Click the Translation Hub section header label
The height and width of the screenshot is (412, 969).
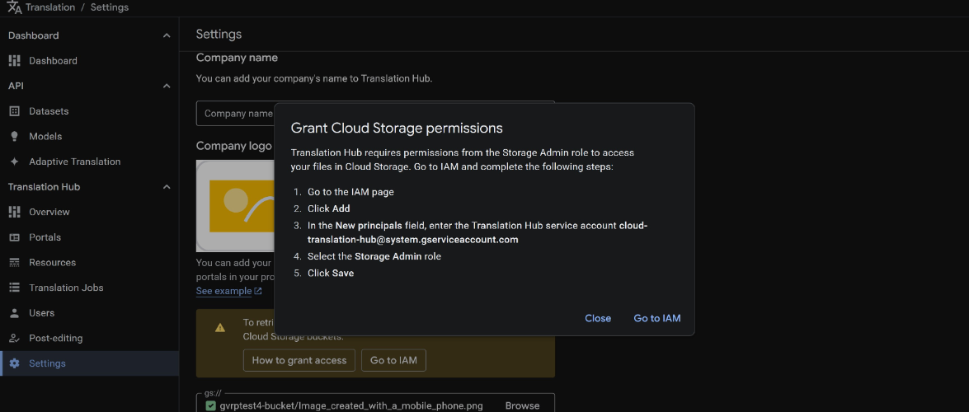[x=44, y=186]
